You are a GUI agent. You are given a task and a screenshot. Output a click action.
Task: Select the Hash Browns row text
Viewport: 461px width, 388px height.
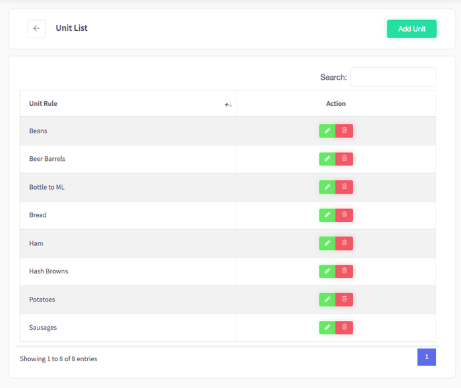pos(48,271)
